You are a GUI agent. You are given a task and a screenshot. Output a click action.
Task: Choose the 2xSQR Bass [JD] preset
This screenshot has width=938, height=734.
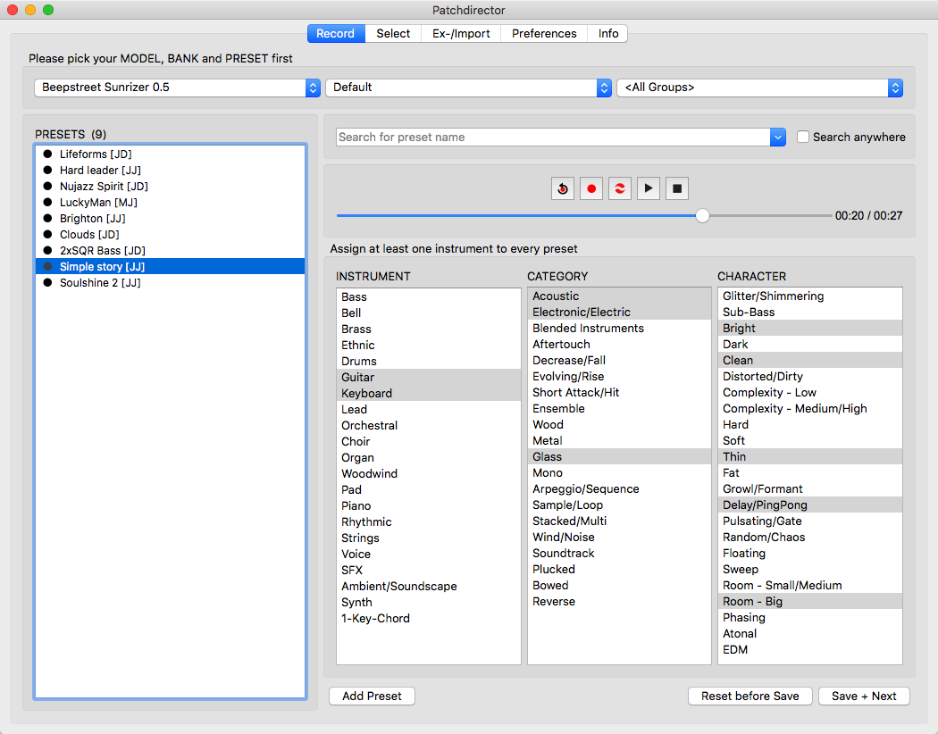[171, 251]
